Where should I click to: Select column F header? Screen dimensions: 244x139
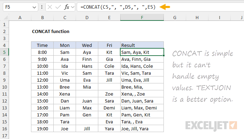pos(142,17)
